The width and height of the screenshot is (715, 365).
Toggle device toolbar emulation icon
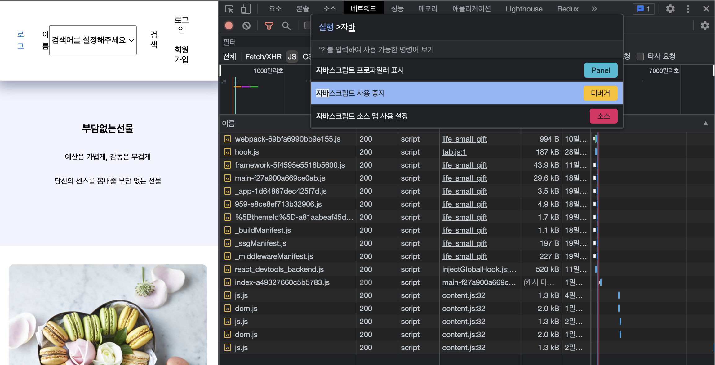click(246, 9)
